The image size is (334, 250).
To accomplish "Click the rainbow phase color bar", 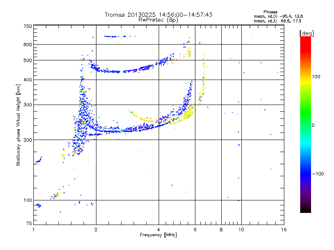I will click(306, 124).
